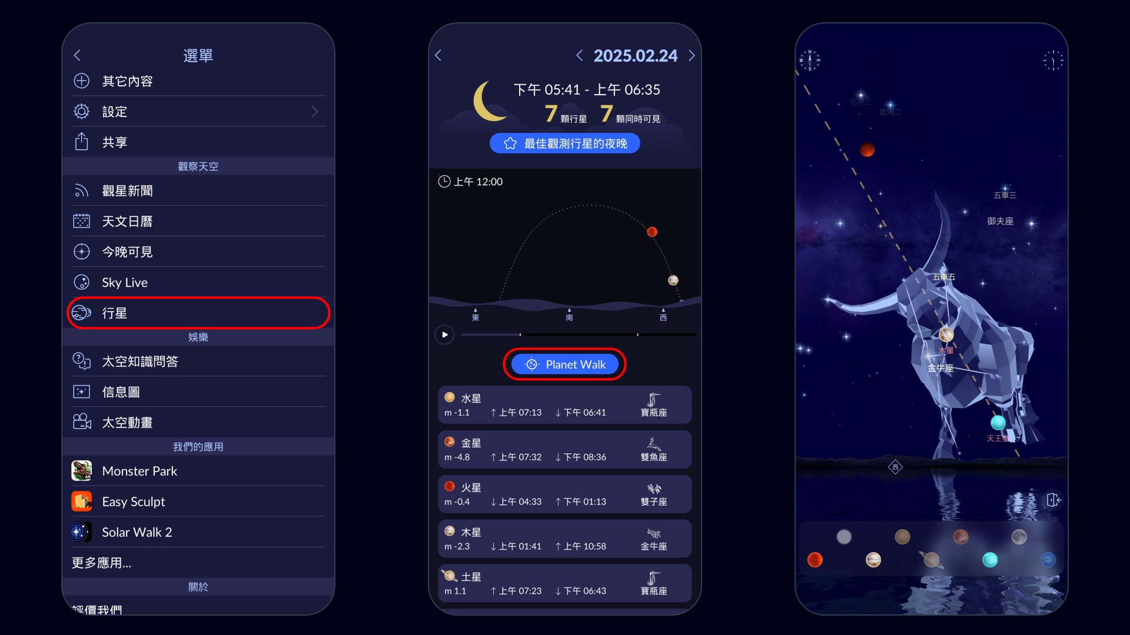This screenshot has width=1130, height=635.
Task: Toggle the timeline playback control
Action: 445,334
